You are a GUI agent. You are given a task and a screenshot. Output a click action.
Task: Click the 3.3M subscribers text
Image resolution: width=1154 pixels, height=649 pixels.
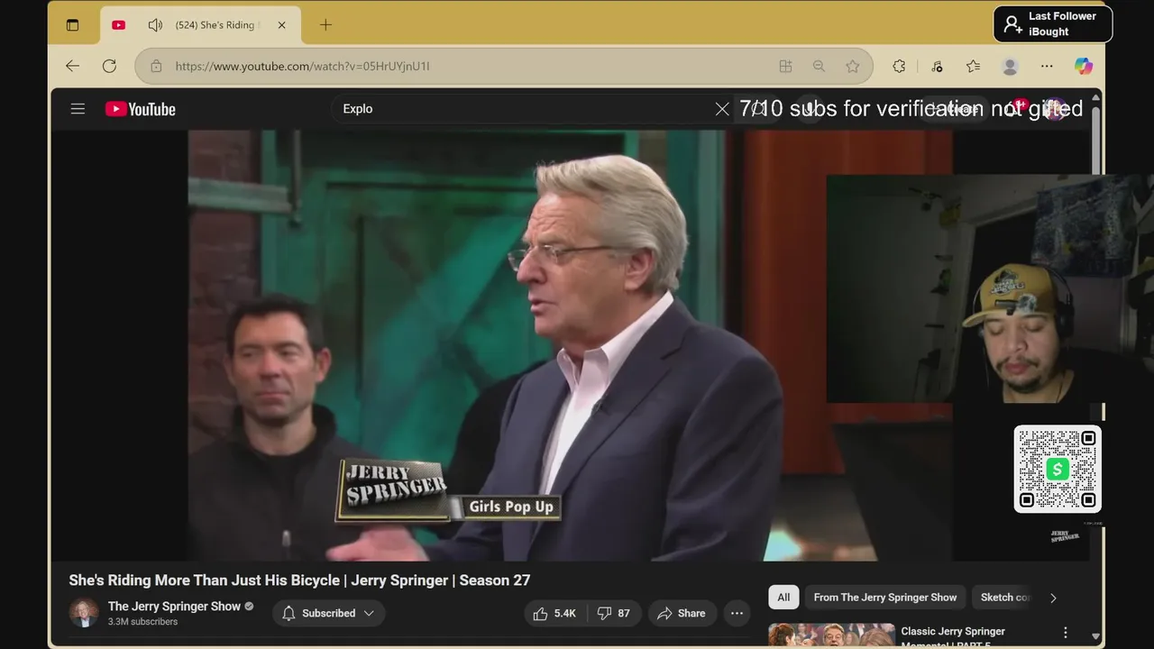(142, 622)
